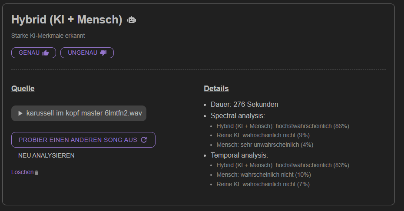Click the Quelle heading
The height and width of the screenshot is (211, 404).
coord(23,89)
